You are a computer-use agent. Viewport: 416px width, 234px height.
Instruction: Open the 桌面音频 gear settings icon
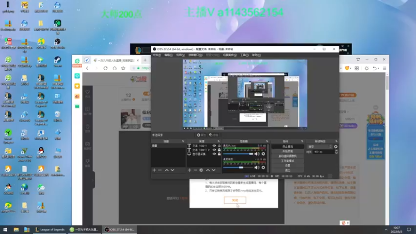[263, 167]
